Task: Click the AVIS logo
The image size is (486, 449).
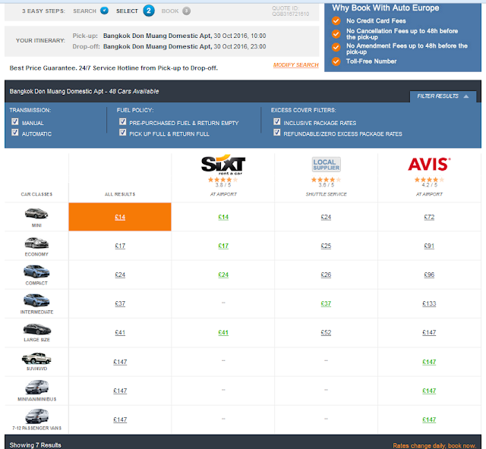Action: tap(429, 164)
